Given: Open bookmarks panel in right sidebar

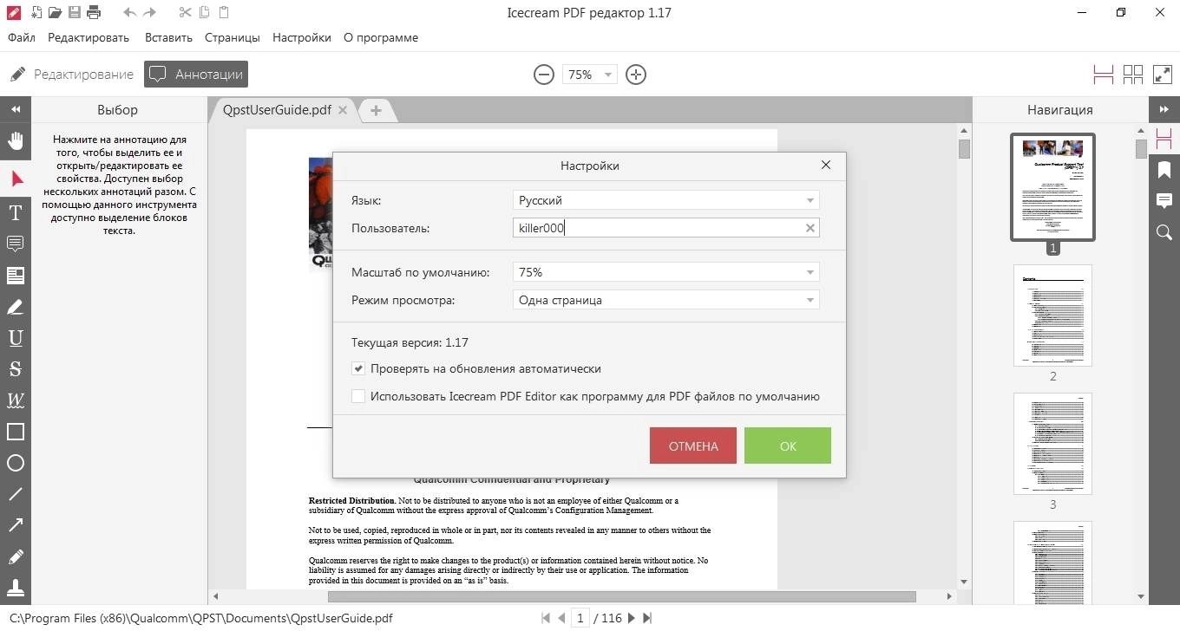Looking at the screenshot, I should [x=1164, y=170].
